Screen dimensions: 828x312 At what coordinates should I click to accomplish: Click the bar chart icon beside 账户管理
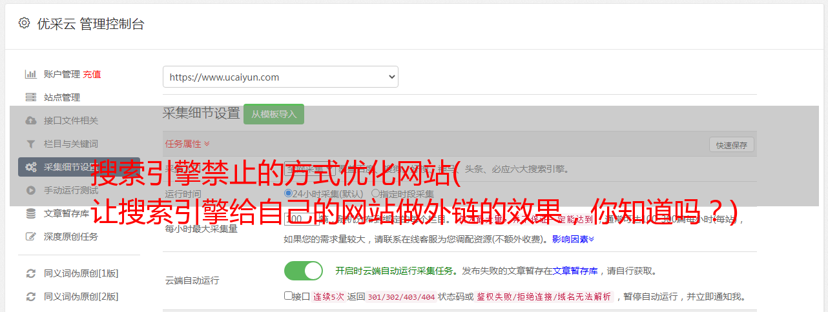[x=30, y=74]
